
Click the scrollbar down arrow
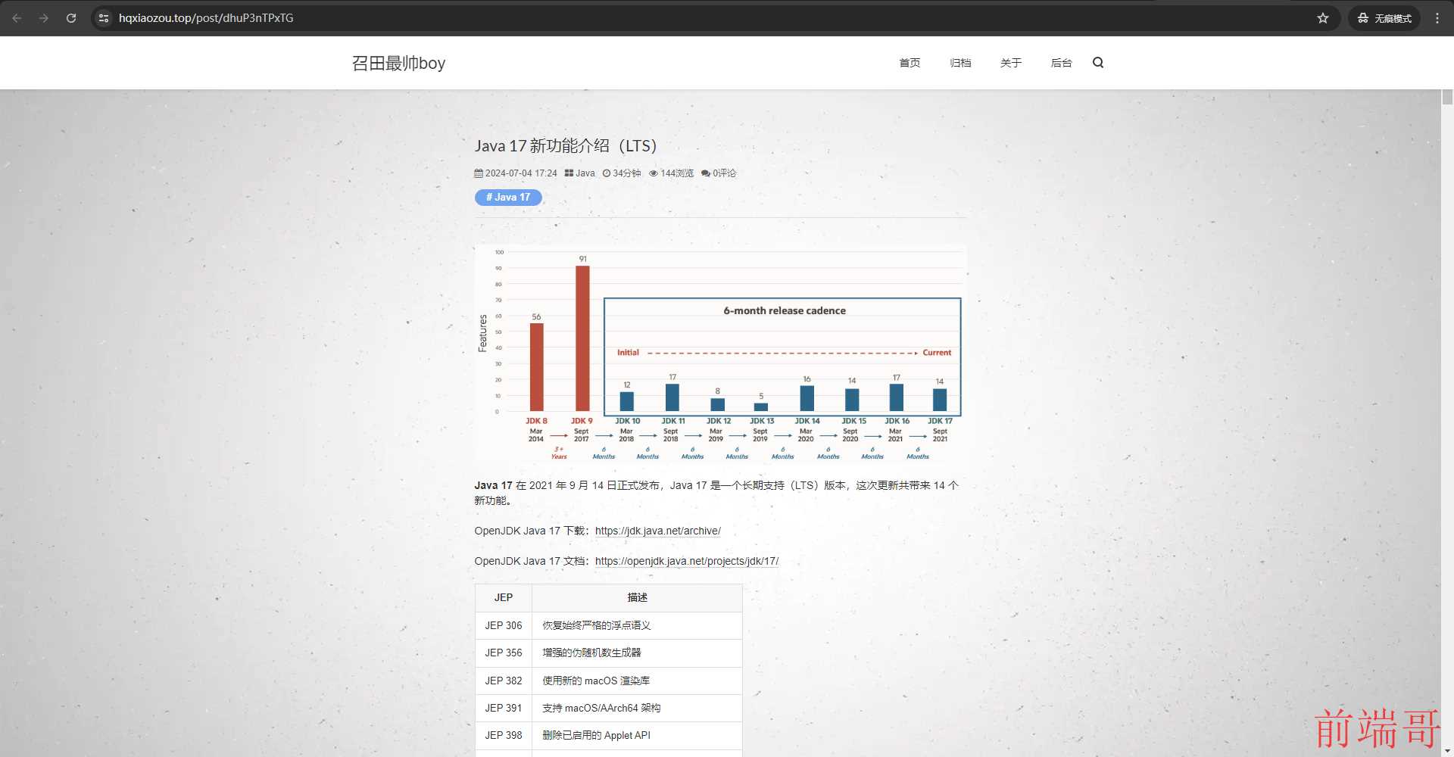[1447, 751]
